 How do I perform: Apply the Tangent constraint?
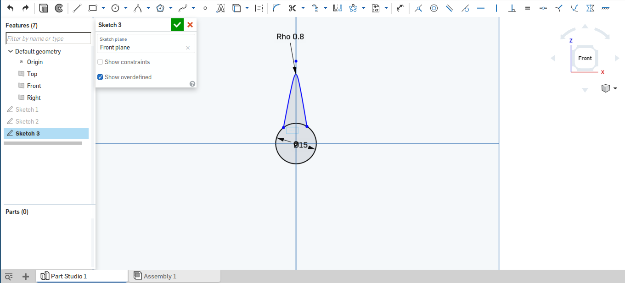[x=465, y=8]
